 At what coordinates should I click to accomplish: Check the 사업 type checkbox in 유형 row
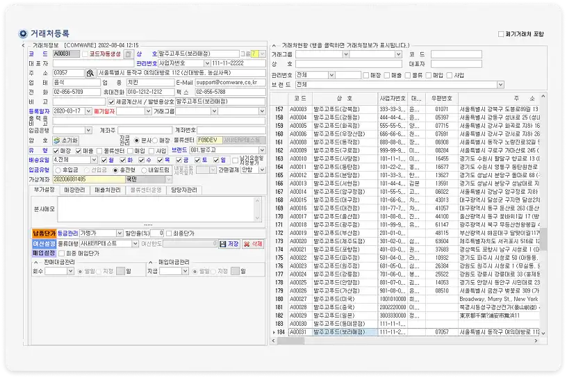(151, 151)
